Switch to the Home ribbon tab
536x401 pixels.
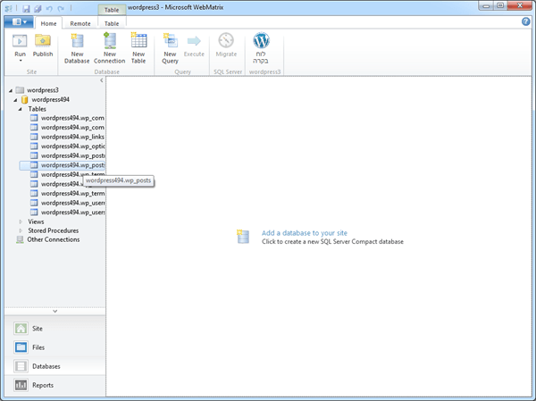tap(48, 23)
